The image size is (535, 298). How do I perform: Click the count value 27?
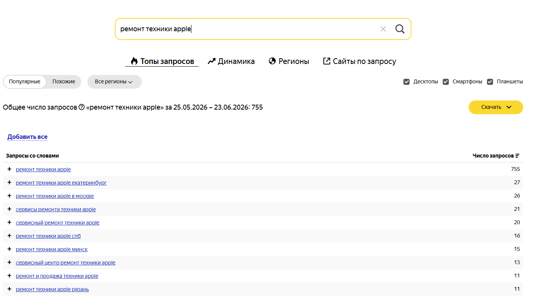(517, 182)
